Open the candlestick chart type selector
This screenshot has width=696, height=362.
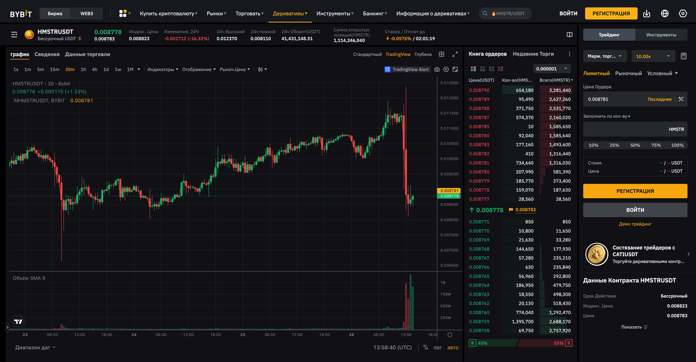tap(262, 69)
